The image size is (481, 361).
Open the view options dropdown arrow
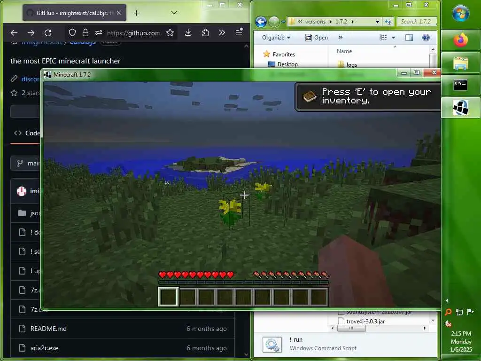pos(393,38)
